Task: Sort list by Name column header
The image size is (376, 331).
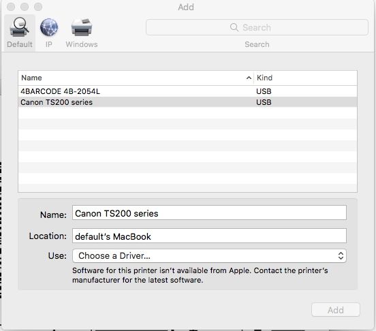Action: tap(136, 78)
